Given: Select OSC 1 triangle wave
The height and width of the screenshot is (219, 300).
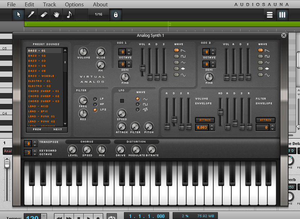Looking at the screenshot, I should coord(176,62).
